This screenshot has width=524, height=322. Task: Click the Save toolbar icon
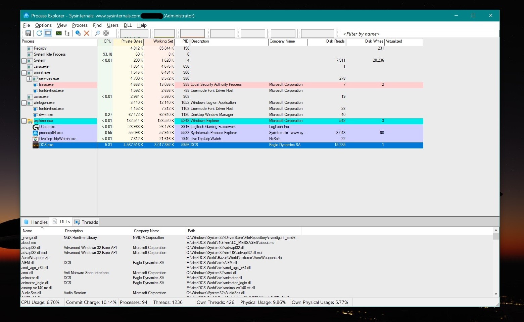[x=28, y=33]
